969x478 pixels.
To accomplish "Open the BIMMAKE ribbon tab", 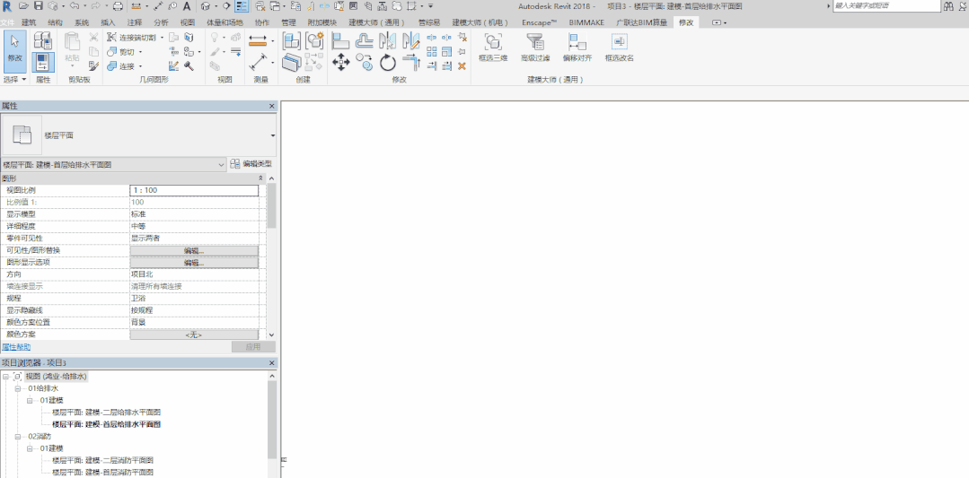I will [x=586, y=22].
